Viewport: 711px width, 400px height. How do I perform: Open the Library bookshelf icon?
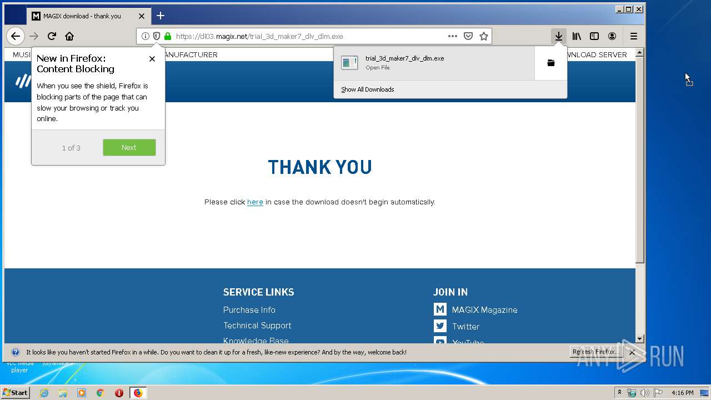point(577,36)
